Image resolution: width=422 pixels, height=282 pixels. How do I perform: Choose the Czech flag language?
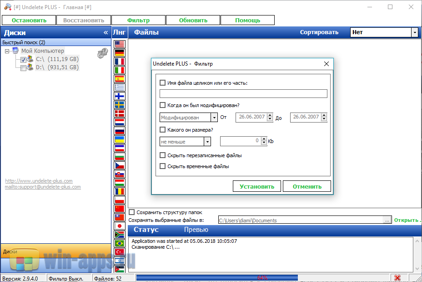(120, 165)
